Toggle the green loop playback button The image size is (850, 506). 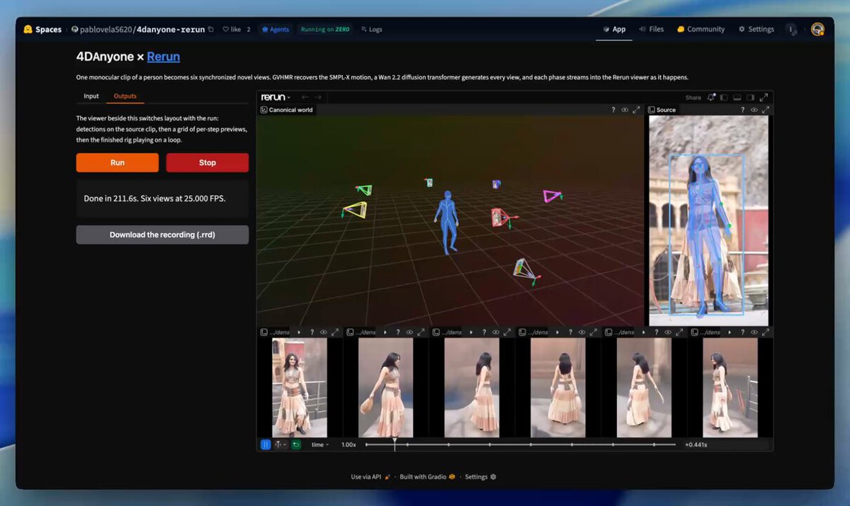[x=296, y=444]
